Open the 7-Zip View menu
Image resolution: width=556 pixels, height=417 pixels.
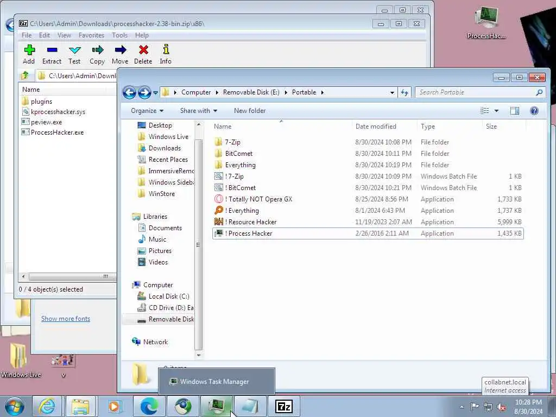pos(64,35)
